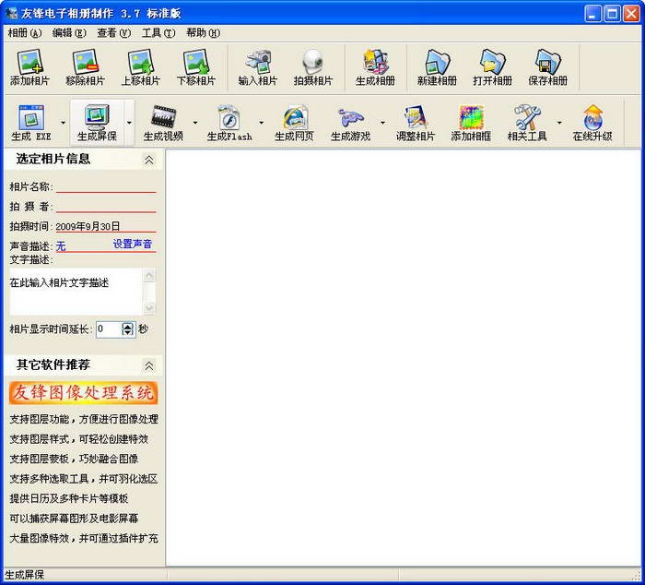Image resolution: width=645 pixels, height=585 pixels.
Task: Click text 支持图层样式，可轻松创建特效
Action: [78, 439]
